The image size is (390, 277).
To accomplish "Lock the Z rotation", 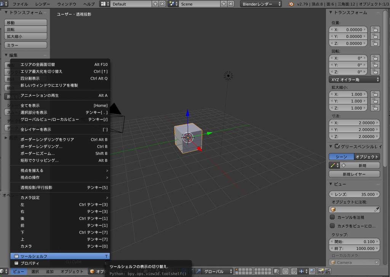I will 375,72.
